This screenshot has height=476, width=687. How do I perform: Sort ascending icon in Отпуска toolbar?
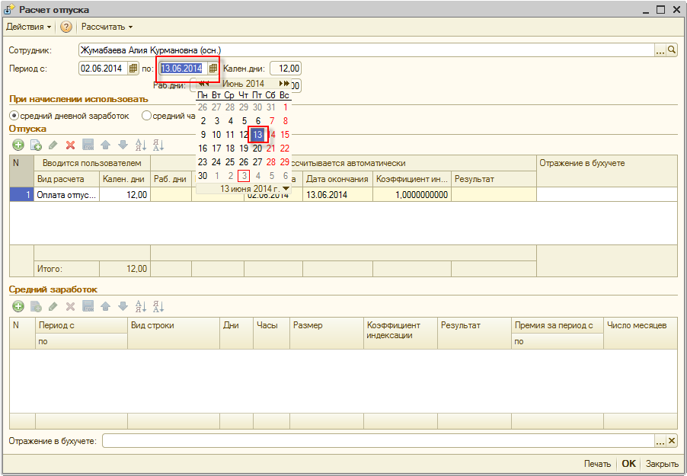[x=141, y=145]
